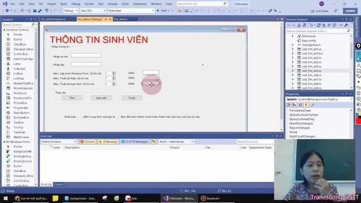Open the Extensions menu
The height and width of the screenshot is (203, 361).
click(x=139, y=4)
